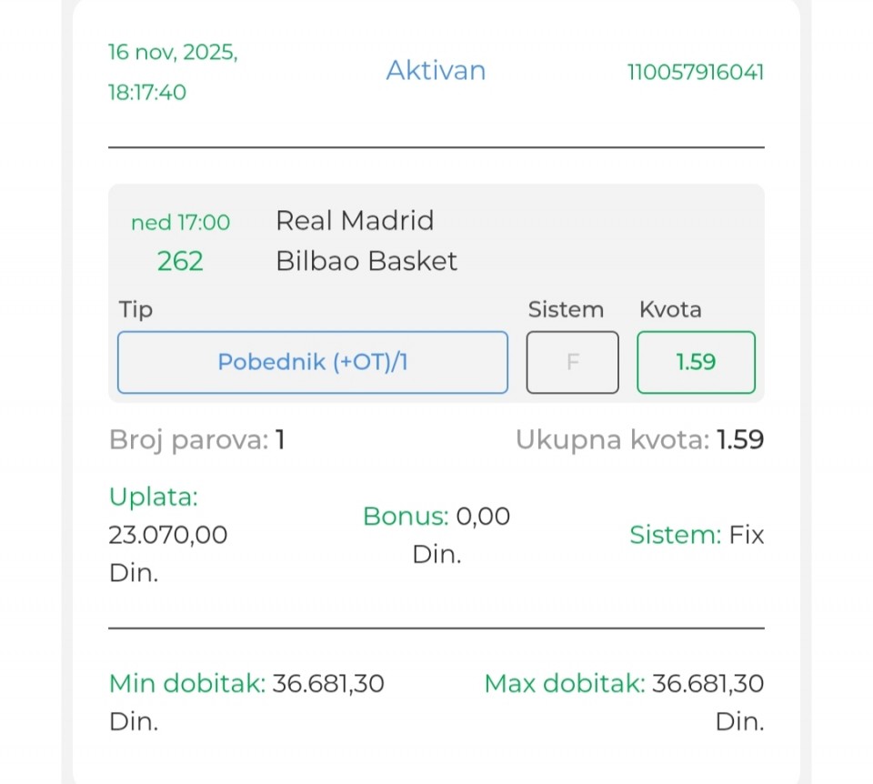
Task: Select the Real Madrid team name
Action: [x=355, y=221]
